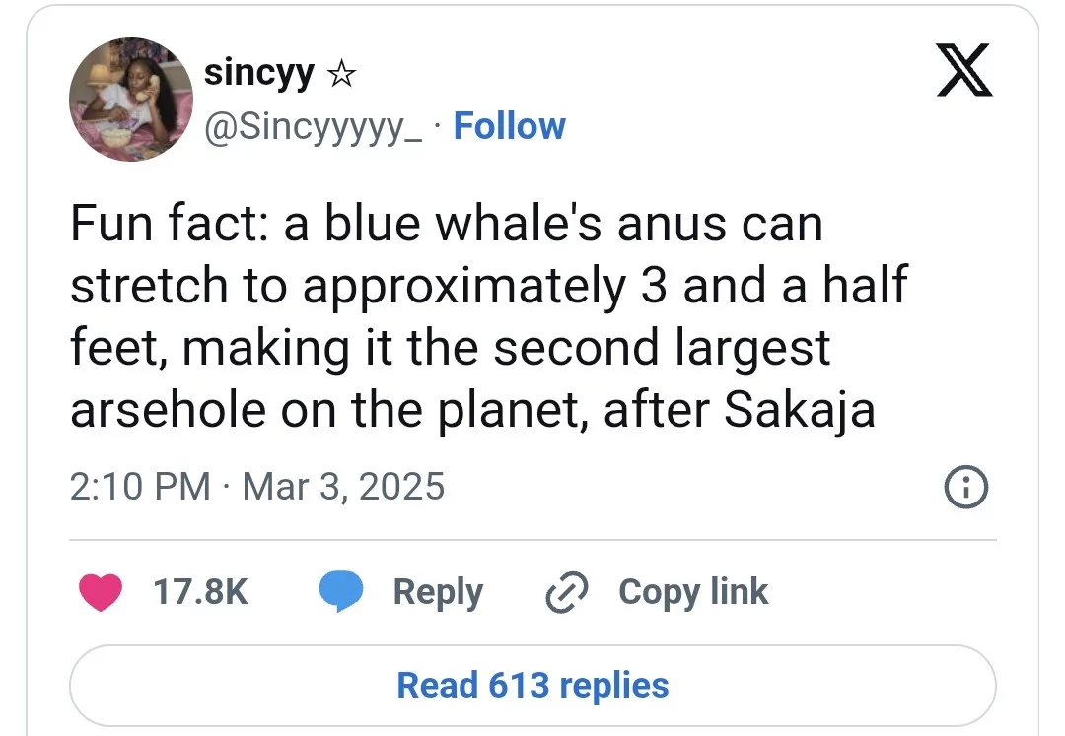The image size is (1065, 736).
Task: Click the "Reply" text label
Action: coord(438,592)
